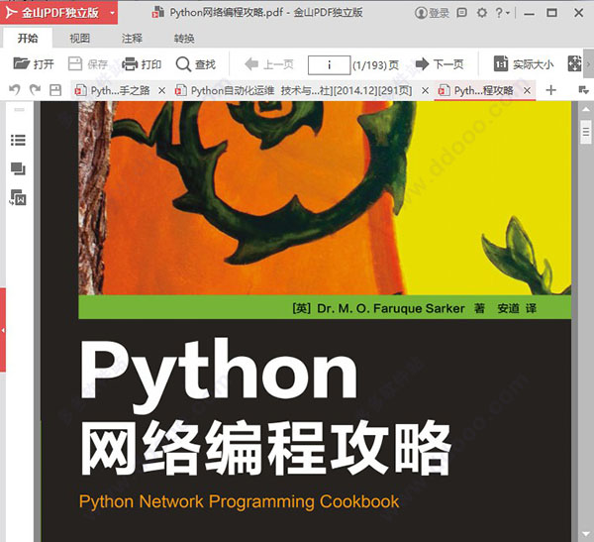Click author text "Dr. M. O. Faruque Sarker"

(391, 308)
